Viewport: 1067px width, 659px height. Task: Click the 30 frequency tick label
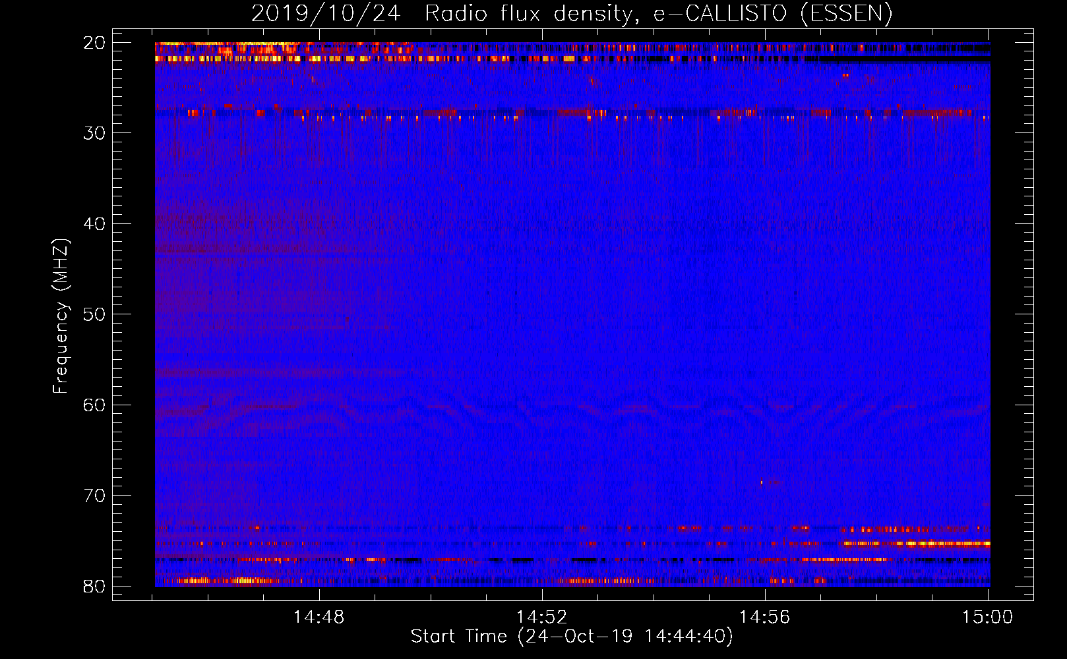[94, 133]
